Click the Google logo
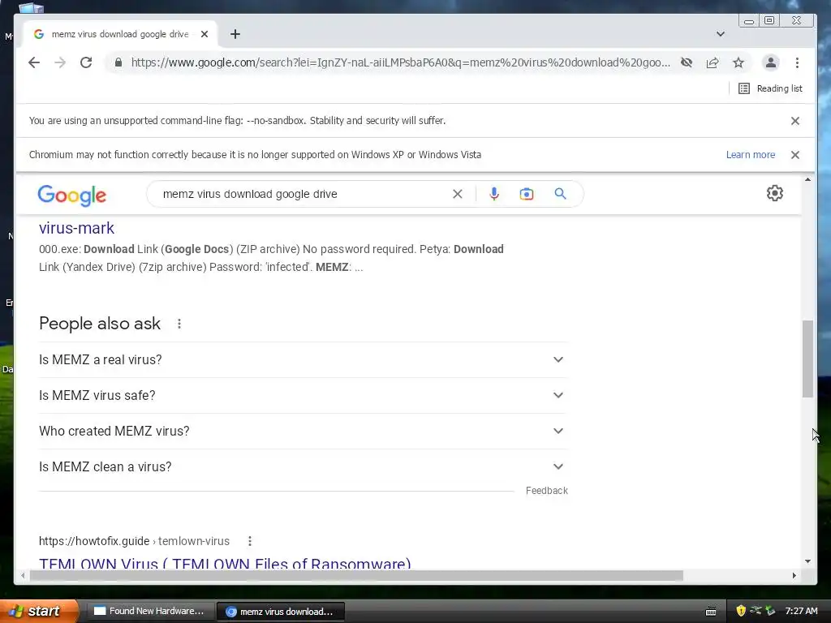Image resolution: width=831 pixels, height=623 pixels. coord(72,195)
